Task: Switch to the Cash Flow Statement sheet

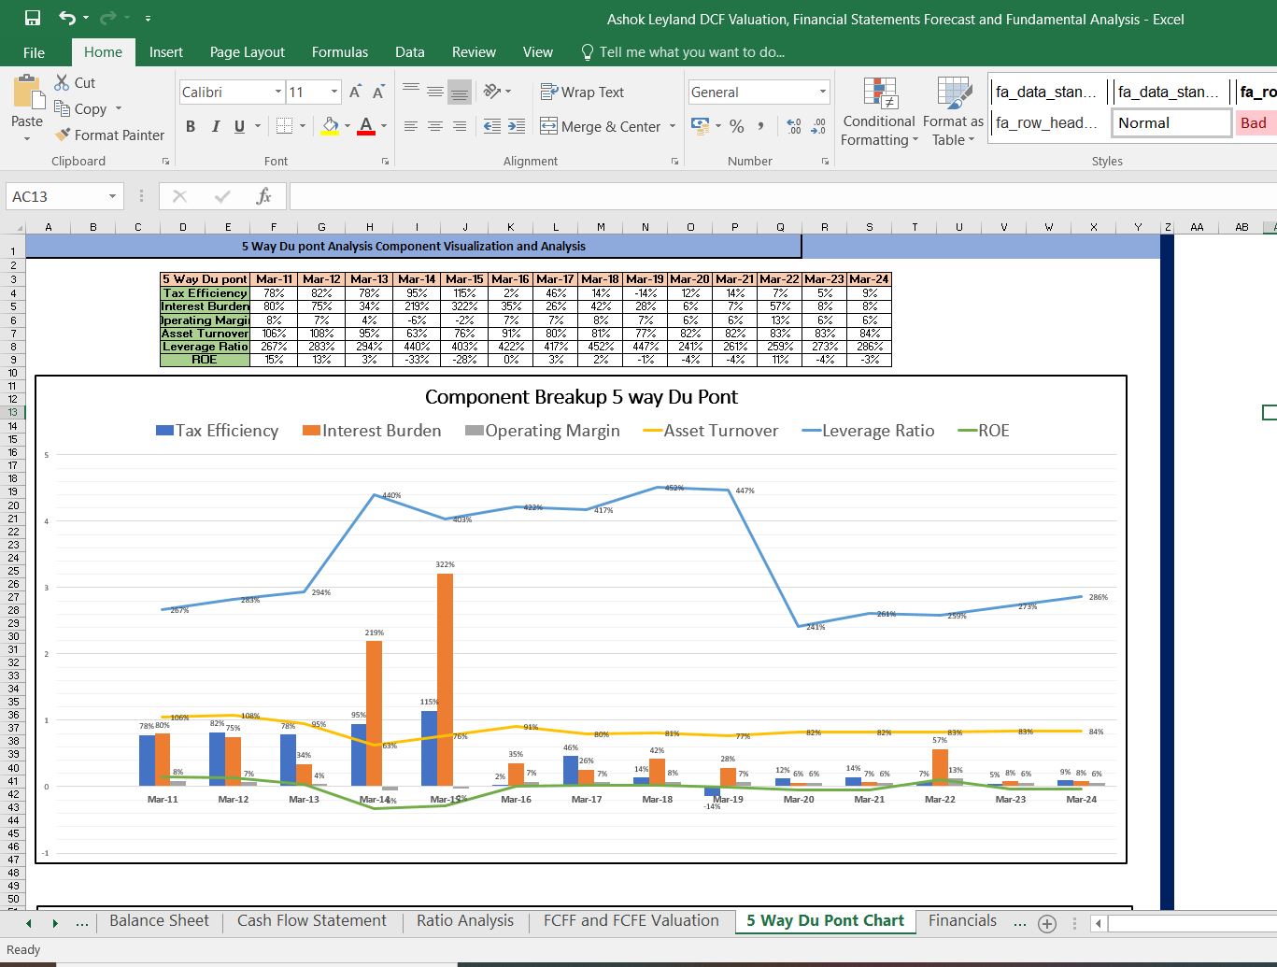Action: tap(312, 920)
